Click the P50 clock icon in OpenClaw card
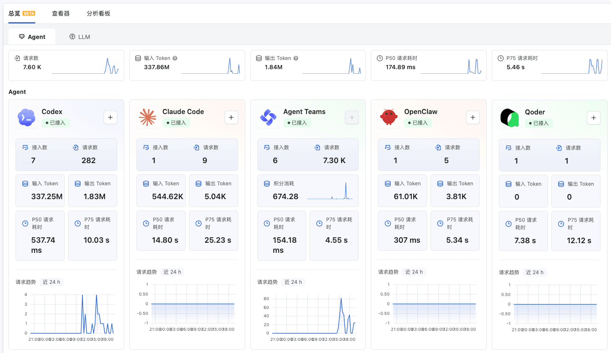 pyautogui.click(x=388, y=223)
